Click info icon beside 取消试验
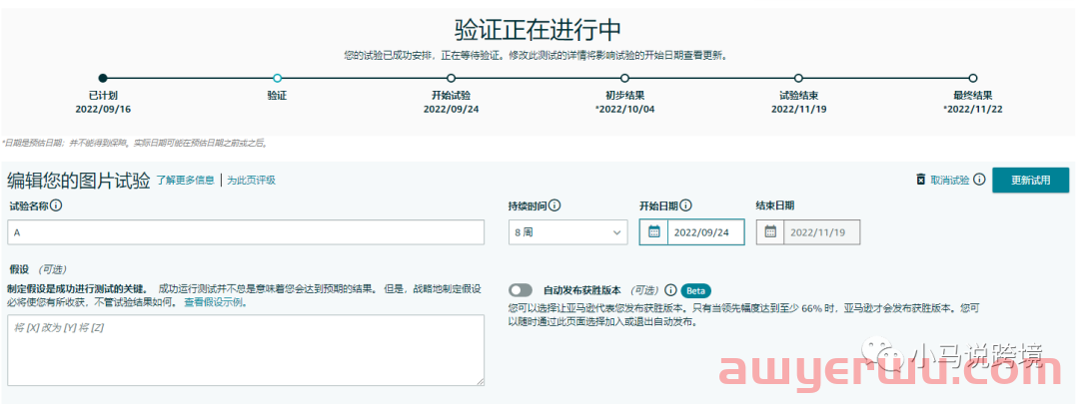The width and height of the screenshot is (1079, 404). (x=979, y=180)
